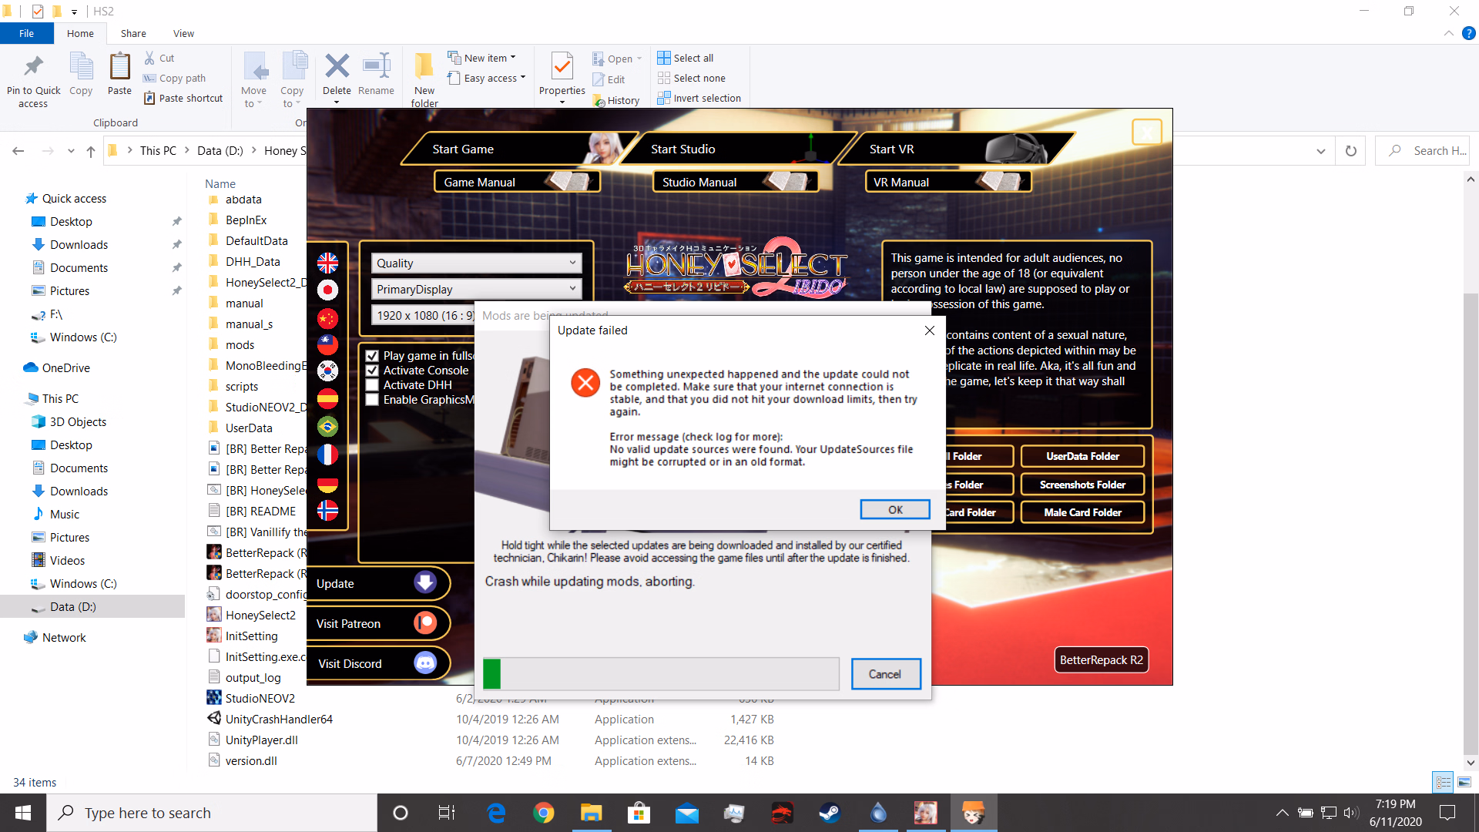
Task: Expand the address bar history dropdown
Action: 1320,151
